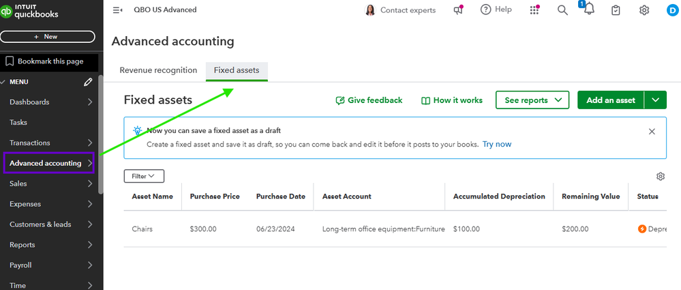Screen dimensions: 681x290
Task: Expand the Reports menu item
Action: click(51, 245)
